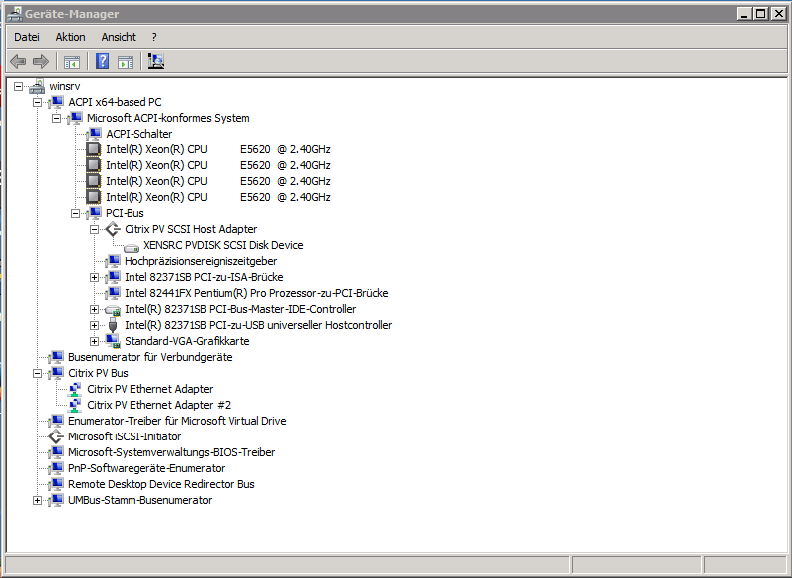792x578 pixels.
Task: Toggle the console tree pane toolbar icon
Action: point(72,62)
